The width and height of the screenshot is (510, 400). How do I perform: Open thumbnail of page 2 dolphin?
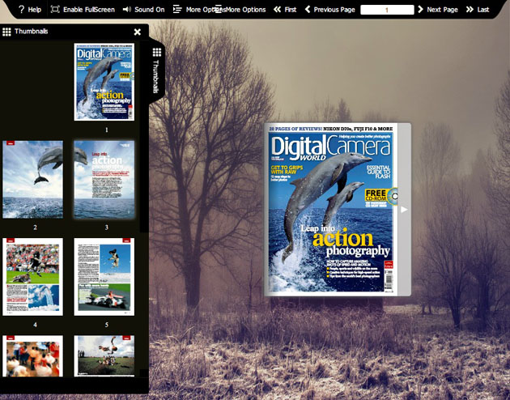pos(33,180)
